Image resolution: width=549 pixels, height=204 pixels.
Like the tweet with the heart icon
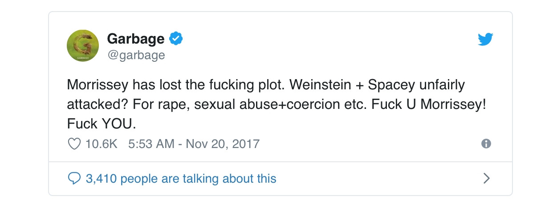point(73,144)
